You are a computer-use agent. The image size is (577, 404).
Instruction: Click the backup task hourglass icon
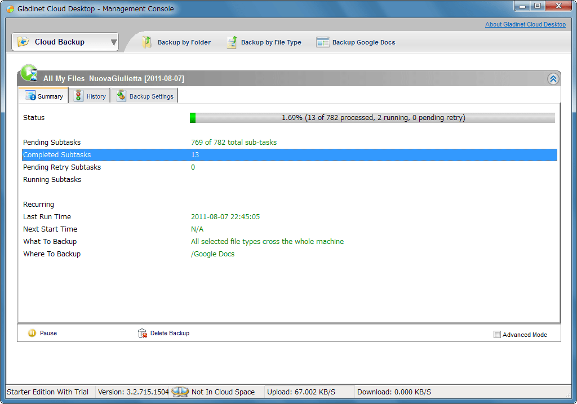pyautogui.click(x=29, y=74)
